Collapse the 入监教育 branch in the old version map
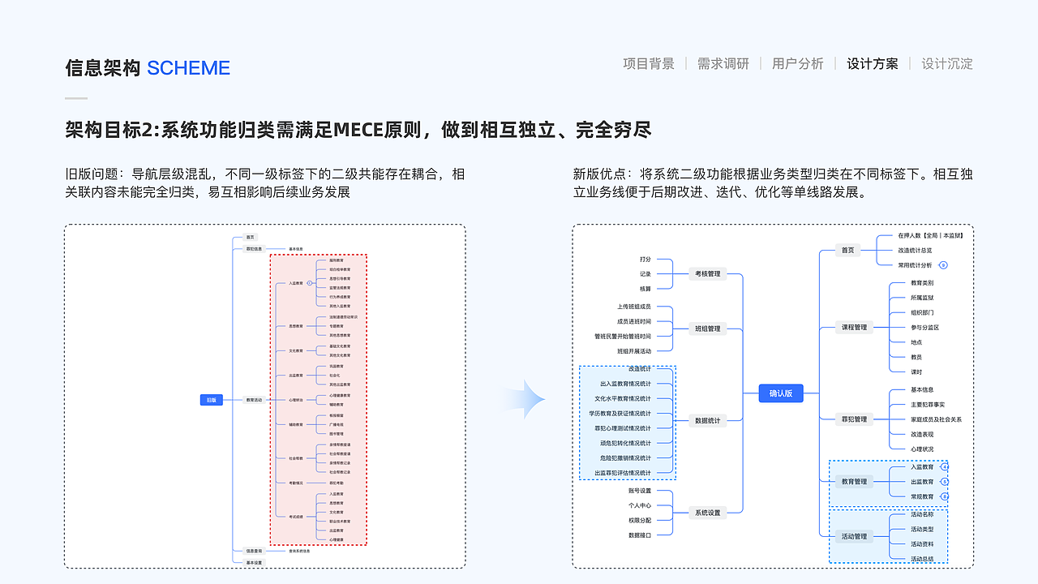The width and height of the screenshot is (1038, 584). [311, 281]
